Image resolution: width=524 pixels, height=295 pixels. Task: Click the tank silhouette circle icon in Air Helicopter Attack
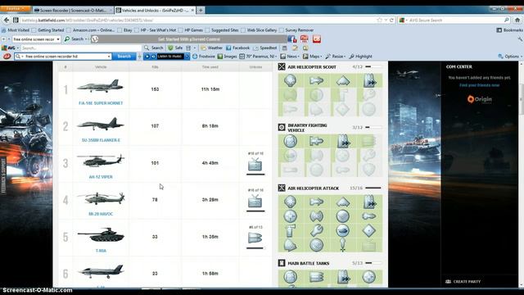pyautogui.click(x=343, y=230)
